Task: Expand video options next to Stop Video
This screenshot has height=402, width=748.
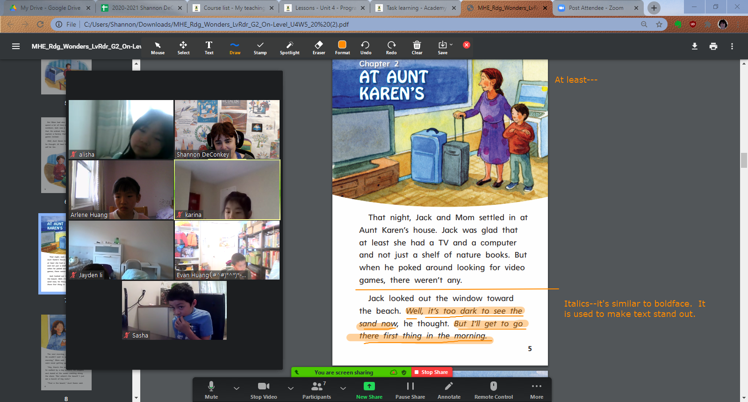Action: [291, 388]
